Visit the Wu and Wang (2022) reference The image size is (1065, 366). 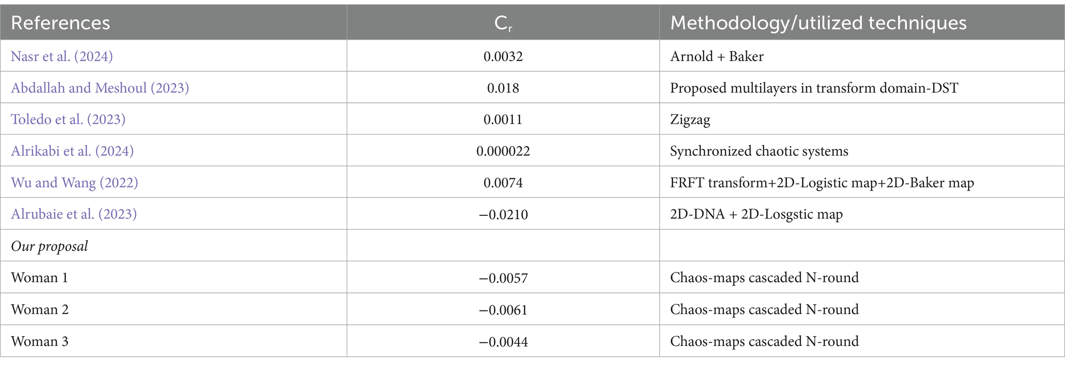(x=74, y=182)
